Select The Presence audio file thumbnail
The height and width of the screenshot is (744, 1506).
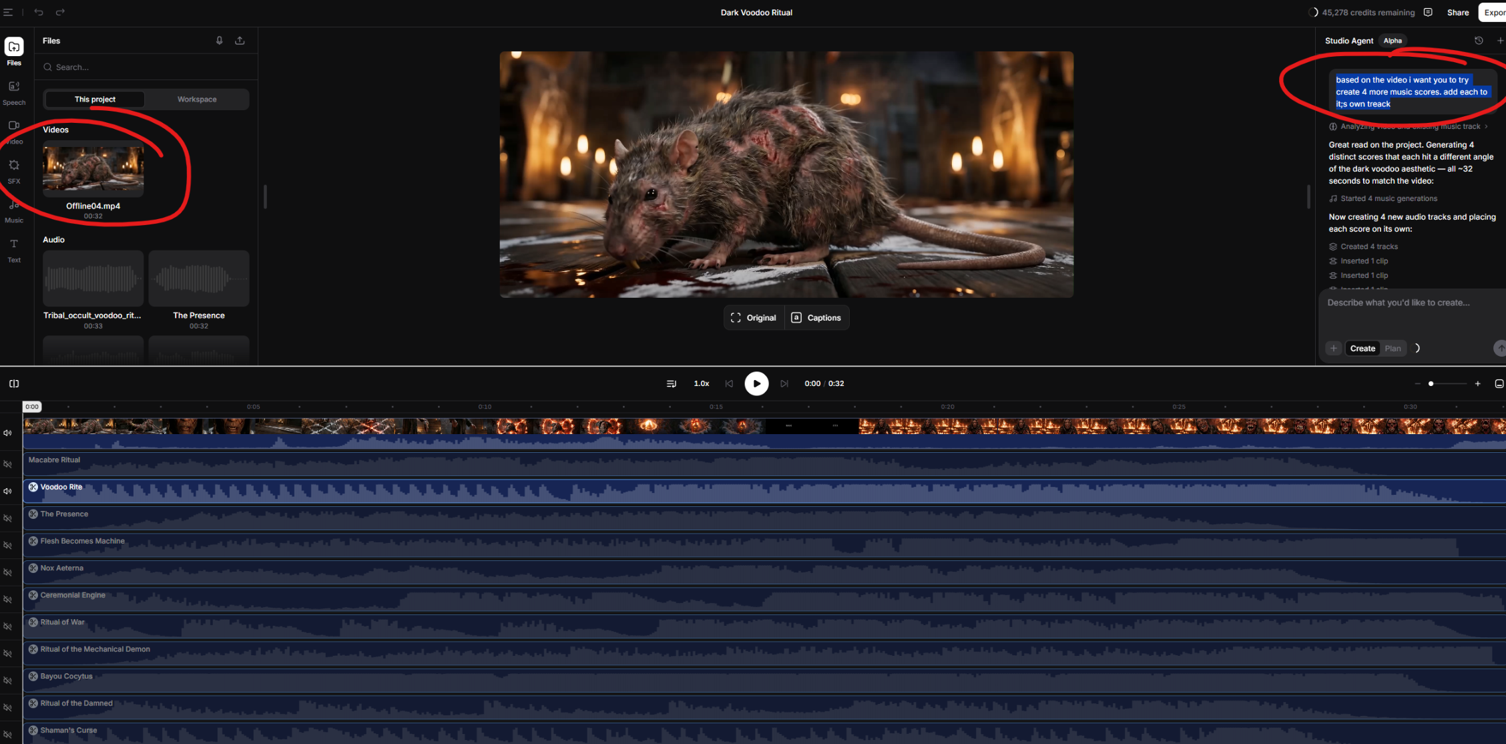tap(199, 278)
